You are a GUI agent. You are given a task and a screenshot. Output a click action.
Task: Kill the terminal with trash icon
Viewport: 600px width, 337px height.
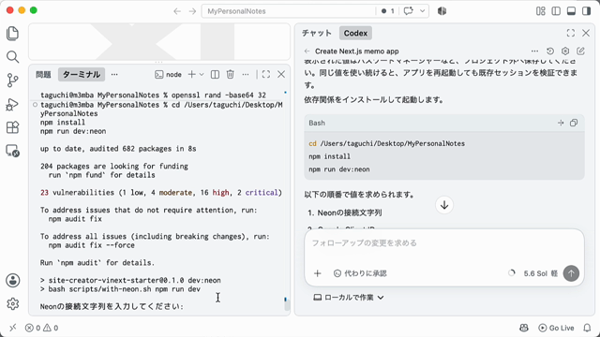[230, 75]
